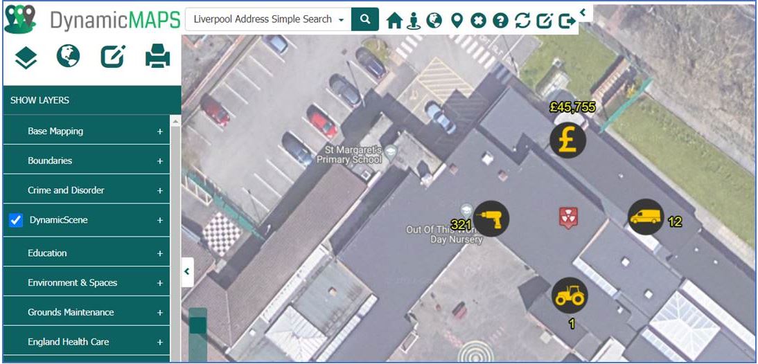The height and width of the screenshot is (364, 758).
Task: Click the school pin icon by St Margaret's
Action: [391, 154]
